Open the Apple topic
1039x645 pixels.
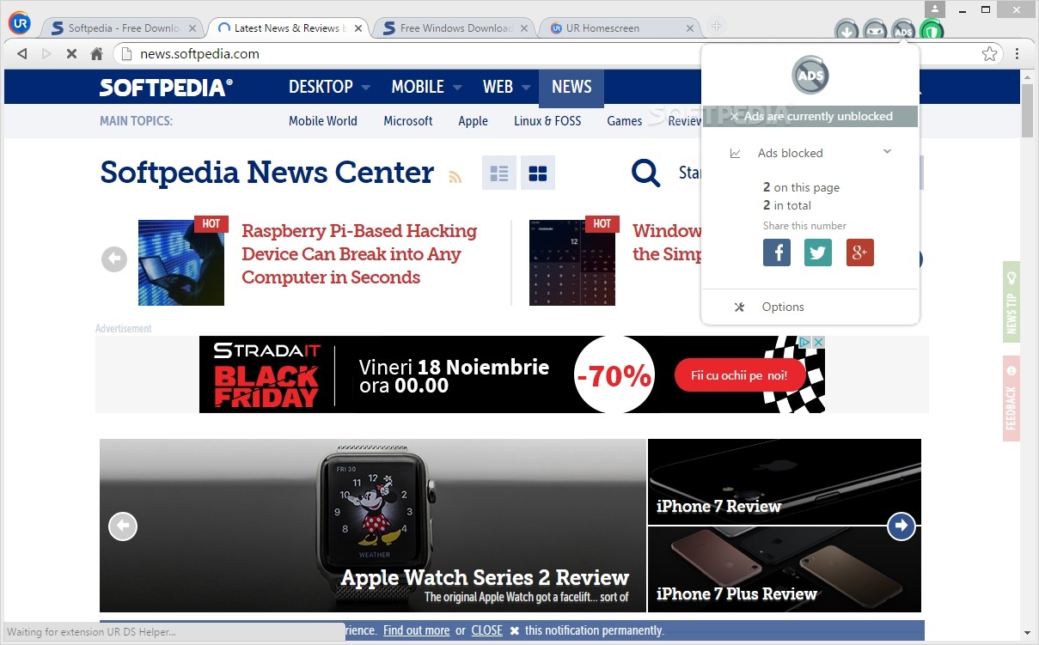click(x=473, y=121)
